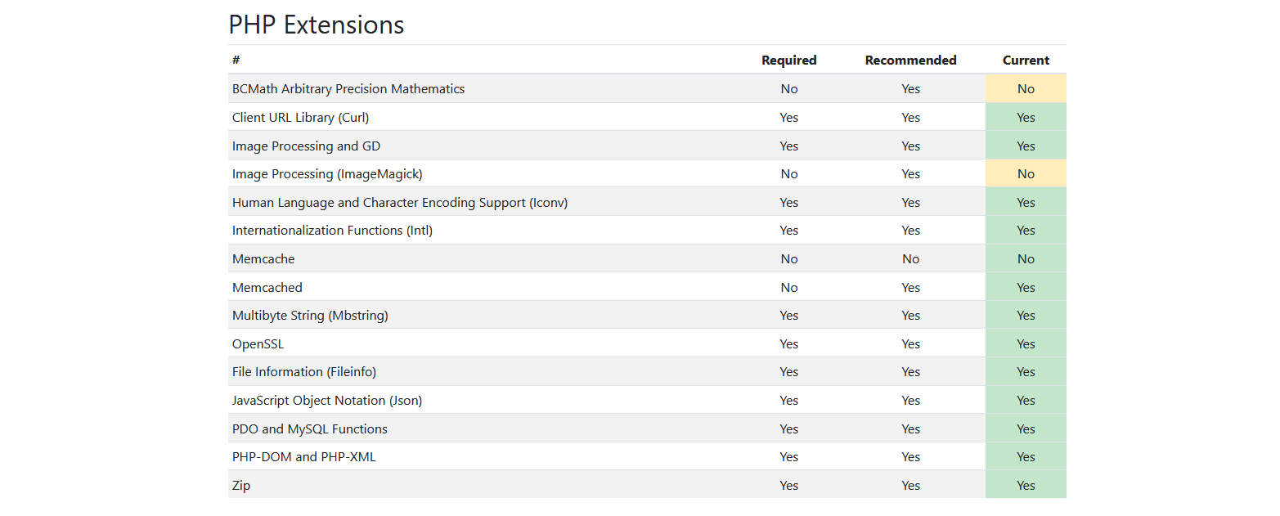Open the PHP-DOM and PHP-XML link
The height and width of the screenshot is (516, 1280).
click(303, 456)
